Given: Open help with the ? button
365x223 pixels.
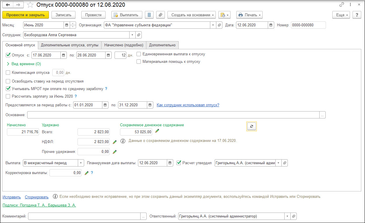Looking at the screenshot, I should pyautogui.click(x=357, y=15).
